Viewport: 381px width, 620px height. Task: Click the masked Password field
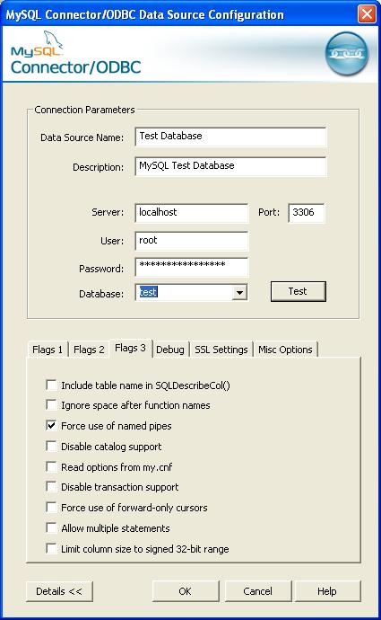coord(192,267)
